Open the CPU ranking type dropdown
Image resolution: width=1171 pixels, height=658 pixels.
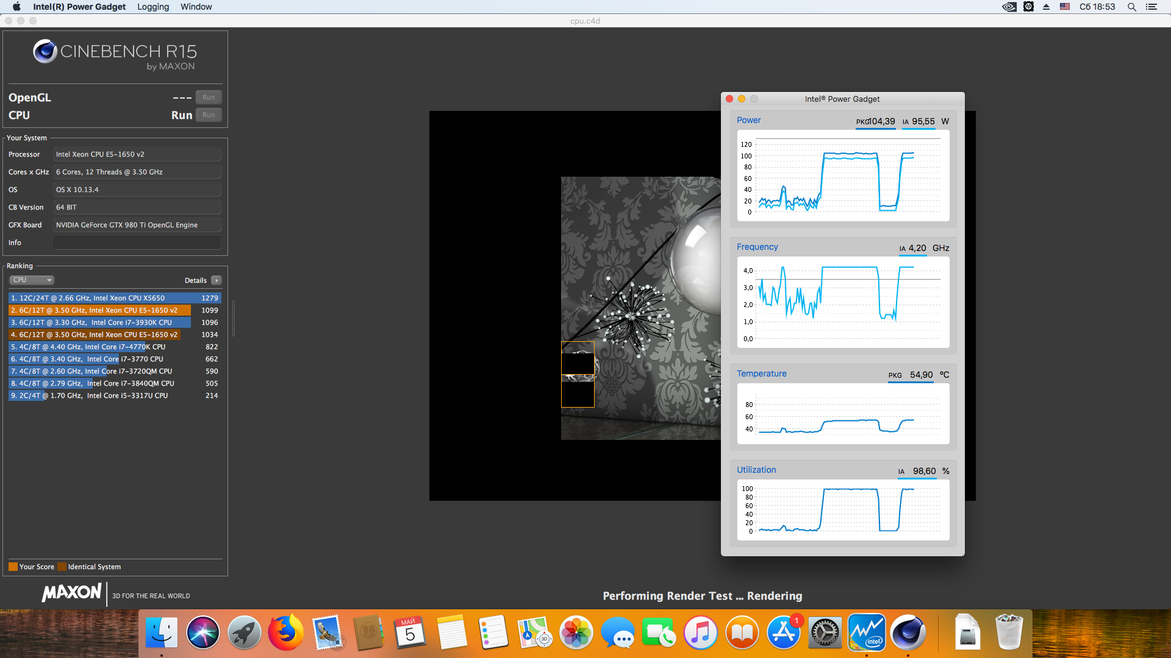pyautogui.click(x=32, y=280)
